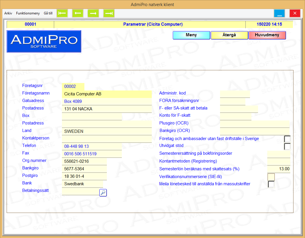Image resolution: width=305 pixels, height=238 pixels.
Task: Open Betalningssätt lookup with magnifier icon
Action: 103,193
